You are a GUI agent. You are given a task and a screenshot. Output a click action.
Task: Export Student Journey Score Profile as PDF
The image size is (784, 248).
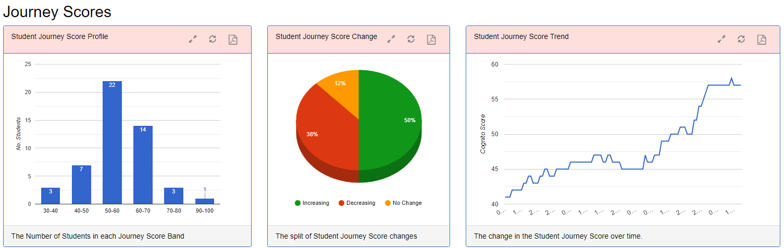tap(233, 40)
